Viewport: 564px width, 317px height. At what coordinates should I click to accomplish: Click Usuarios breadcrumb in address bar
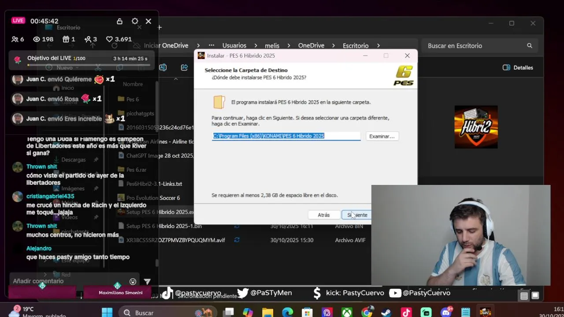[x=234, y=46]
